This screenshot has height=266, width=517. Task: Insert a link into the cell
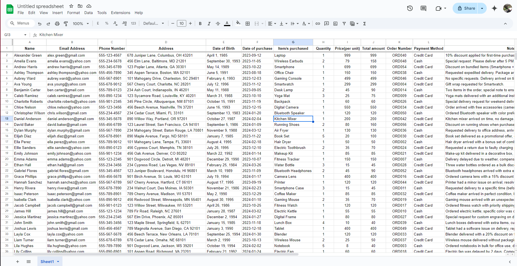click(x=318, y=24)
